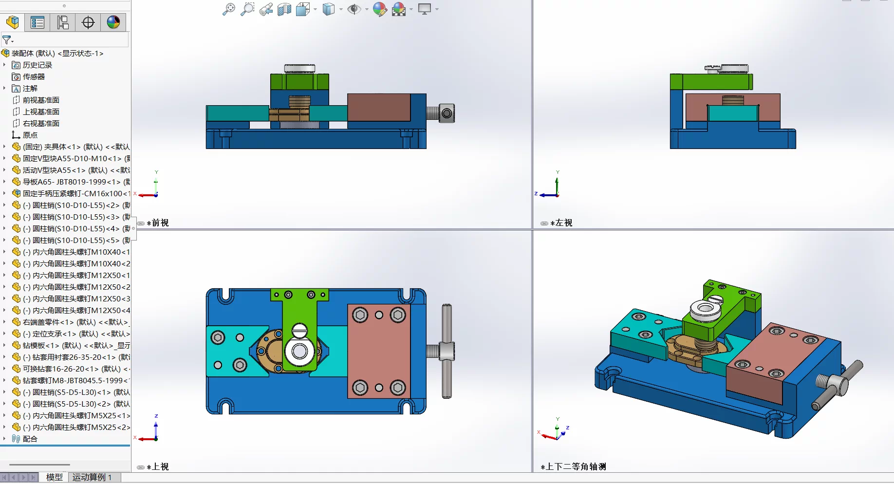894x484 pixels.
Task: Click the *前视 viewport link icon
Action: (141, 223)
